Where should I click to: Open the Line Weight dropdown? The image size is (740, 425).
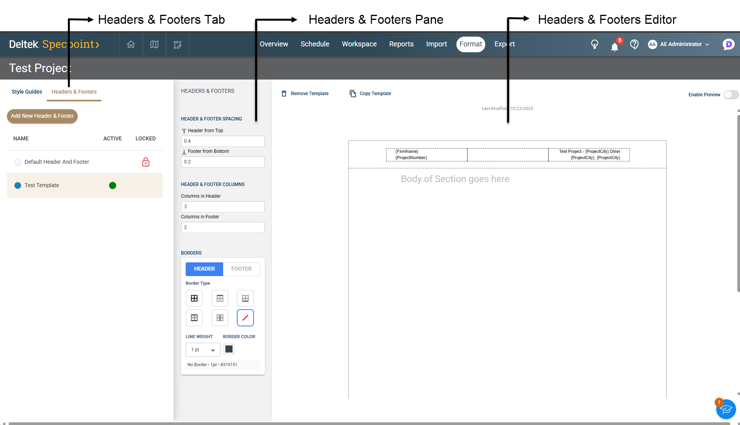point(203,350)
